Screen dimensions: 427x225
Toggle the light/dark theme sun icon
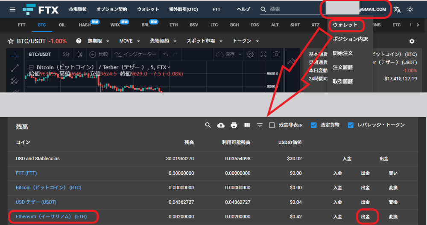[x=410, y=9]
